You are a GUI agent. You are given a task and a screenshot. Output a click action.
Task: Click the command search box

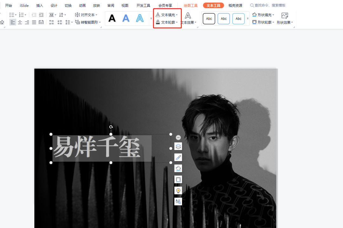[x=270, y=5]
